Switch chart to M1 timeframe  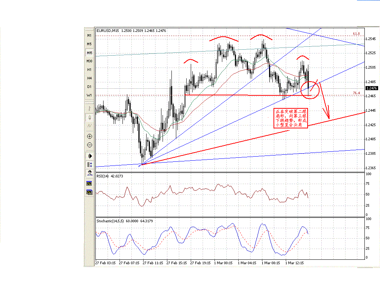(89, 35)
